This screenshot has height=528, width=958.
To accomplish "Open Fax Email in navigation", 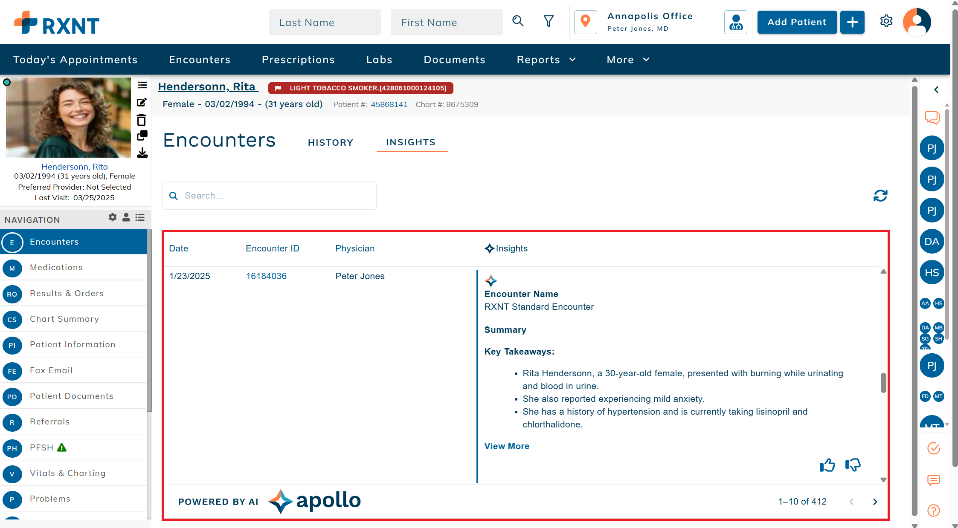I will click(73, 370).
